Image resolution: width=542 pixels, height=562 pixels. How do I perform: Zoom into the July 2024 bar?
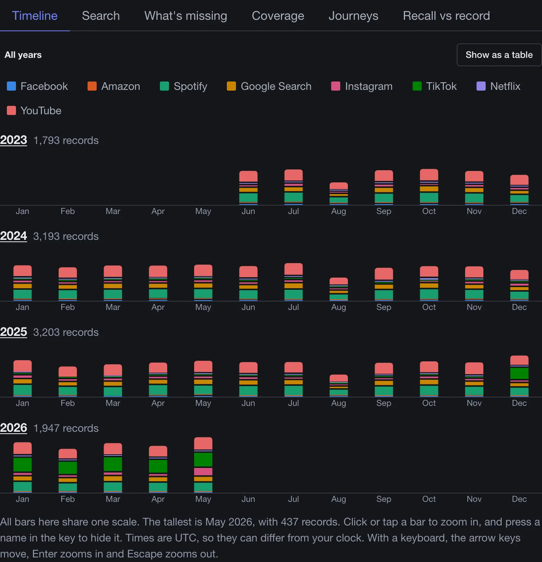(293, 282)
